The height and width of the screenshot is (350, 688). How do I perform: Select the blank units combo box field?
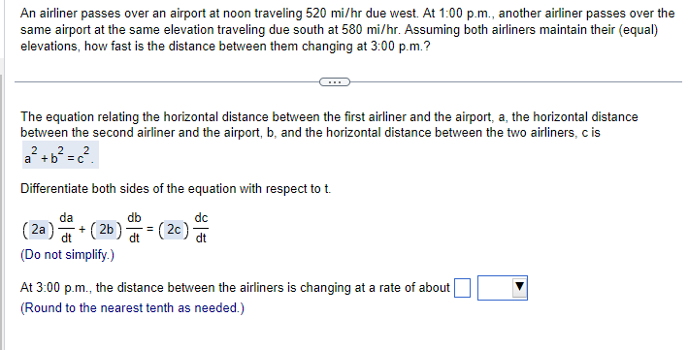tap(503, 288)
